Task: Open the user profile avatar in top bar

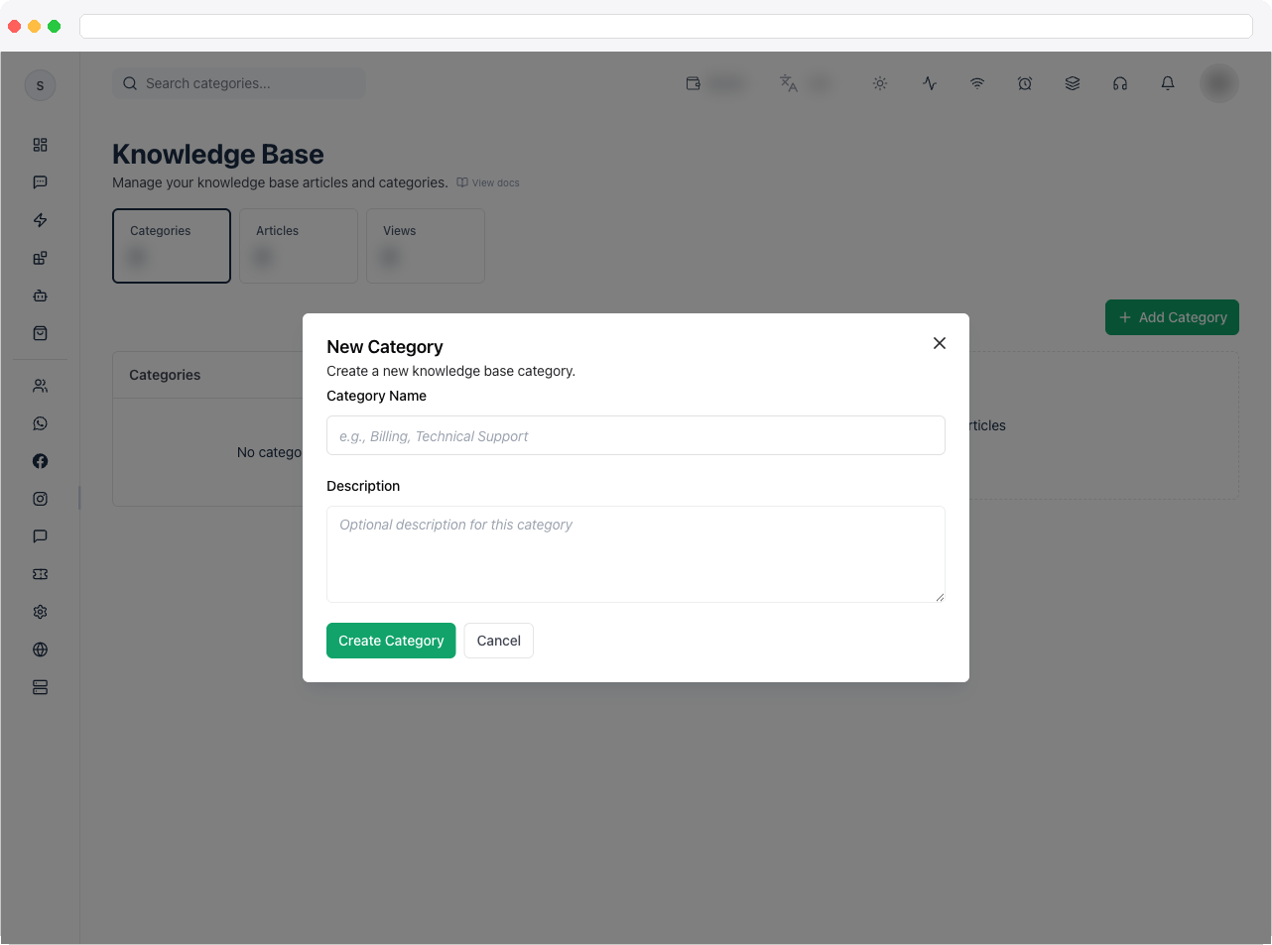Action: click(x=1219, y=83)
